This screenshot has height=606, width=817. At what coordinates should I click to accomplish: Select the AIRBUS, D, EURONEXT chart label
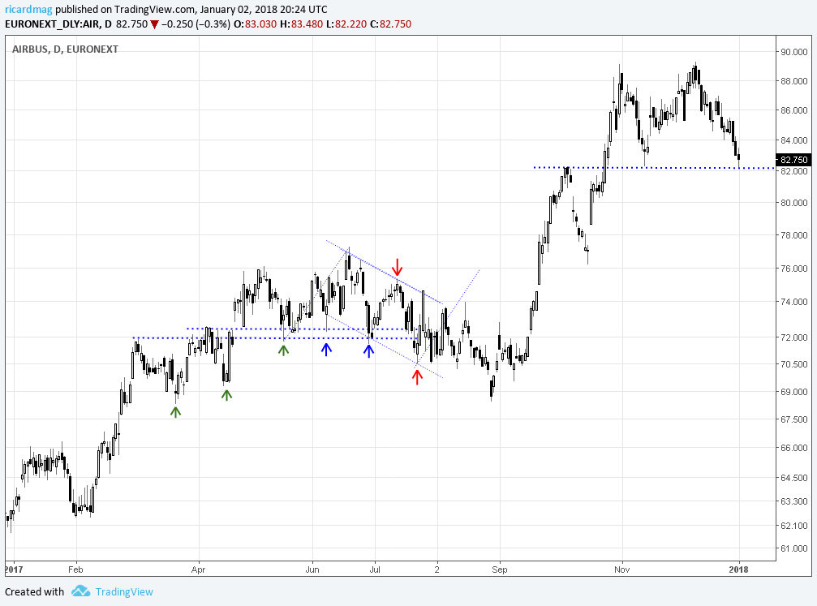pos(65,49)
